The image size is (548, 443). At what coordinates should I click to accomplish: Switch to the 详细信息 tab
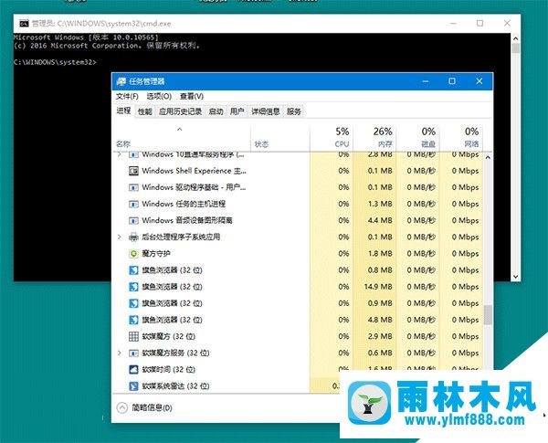click(265, 111)
